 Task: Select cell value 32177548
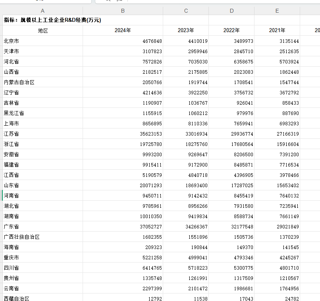point(242,227)
